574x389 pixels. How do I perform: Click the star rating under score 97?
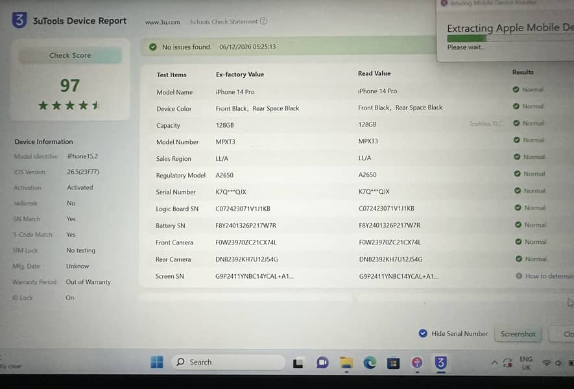tap(69, 106)
